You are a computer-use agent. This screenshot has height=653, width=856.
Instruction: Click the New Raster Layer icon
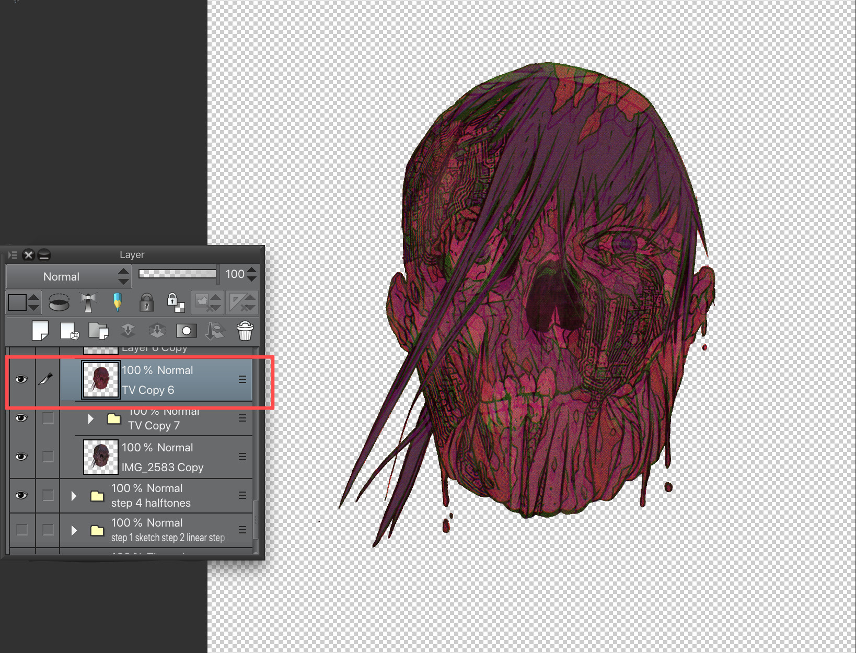click(40, 331)
